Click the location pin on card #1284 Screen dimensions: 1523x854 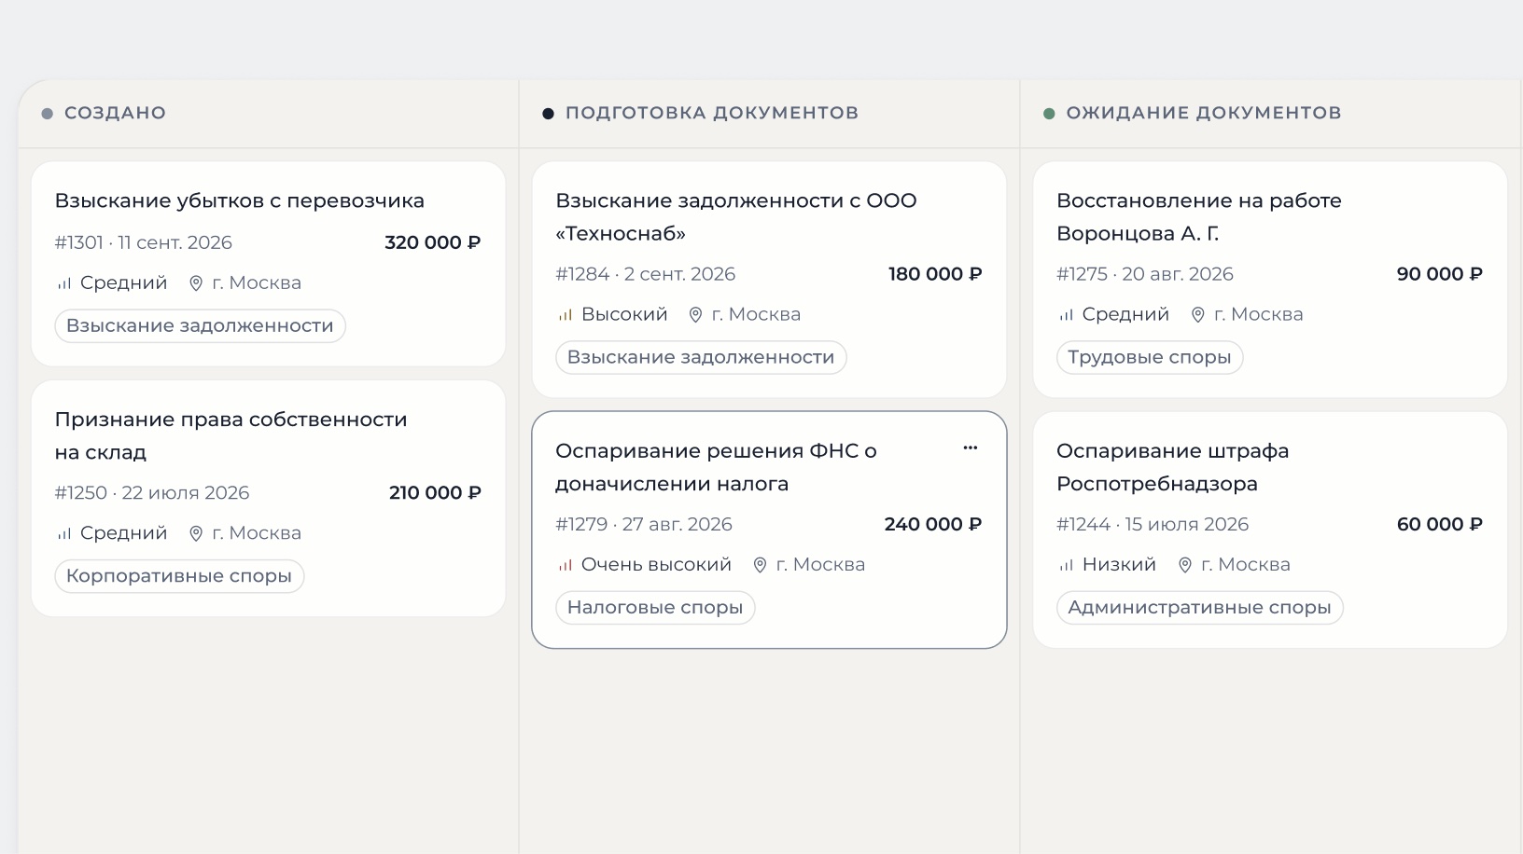695,315
